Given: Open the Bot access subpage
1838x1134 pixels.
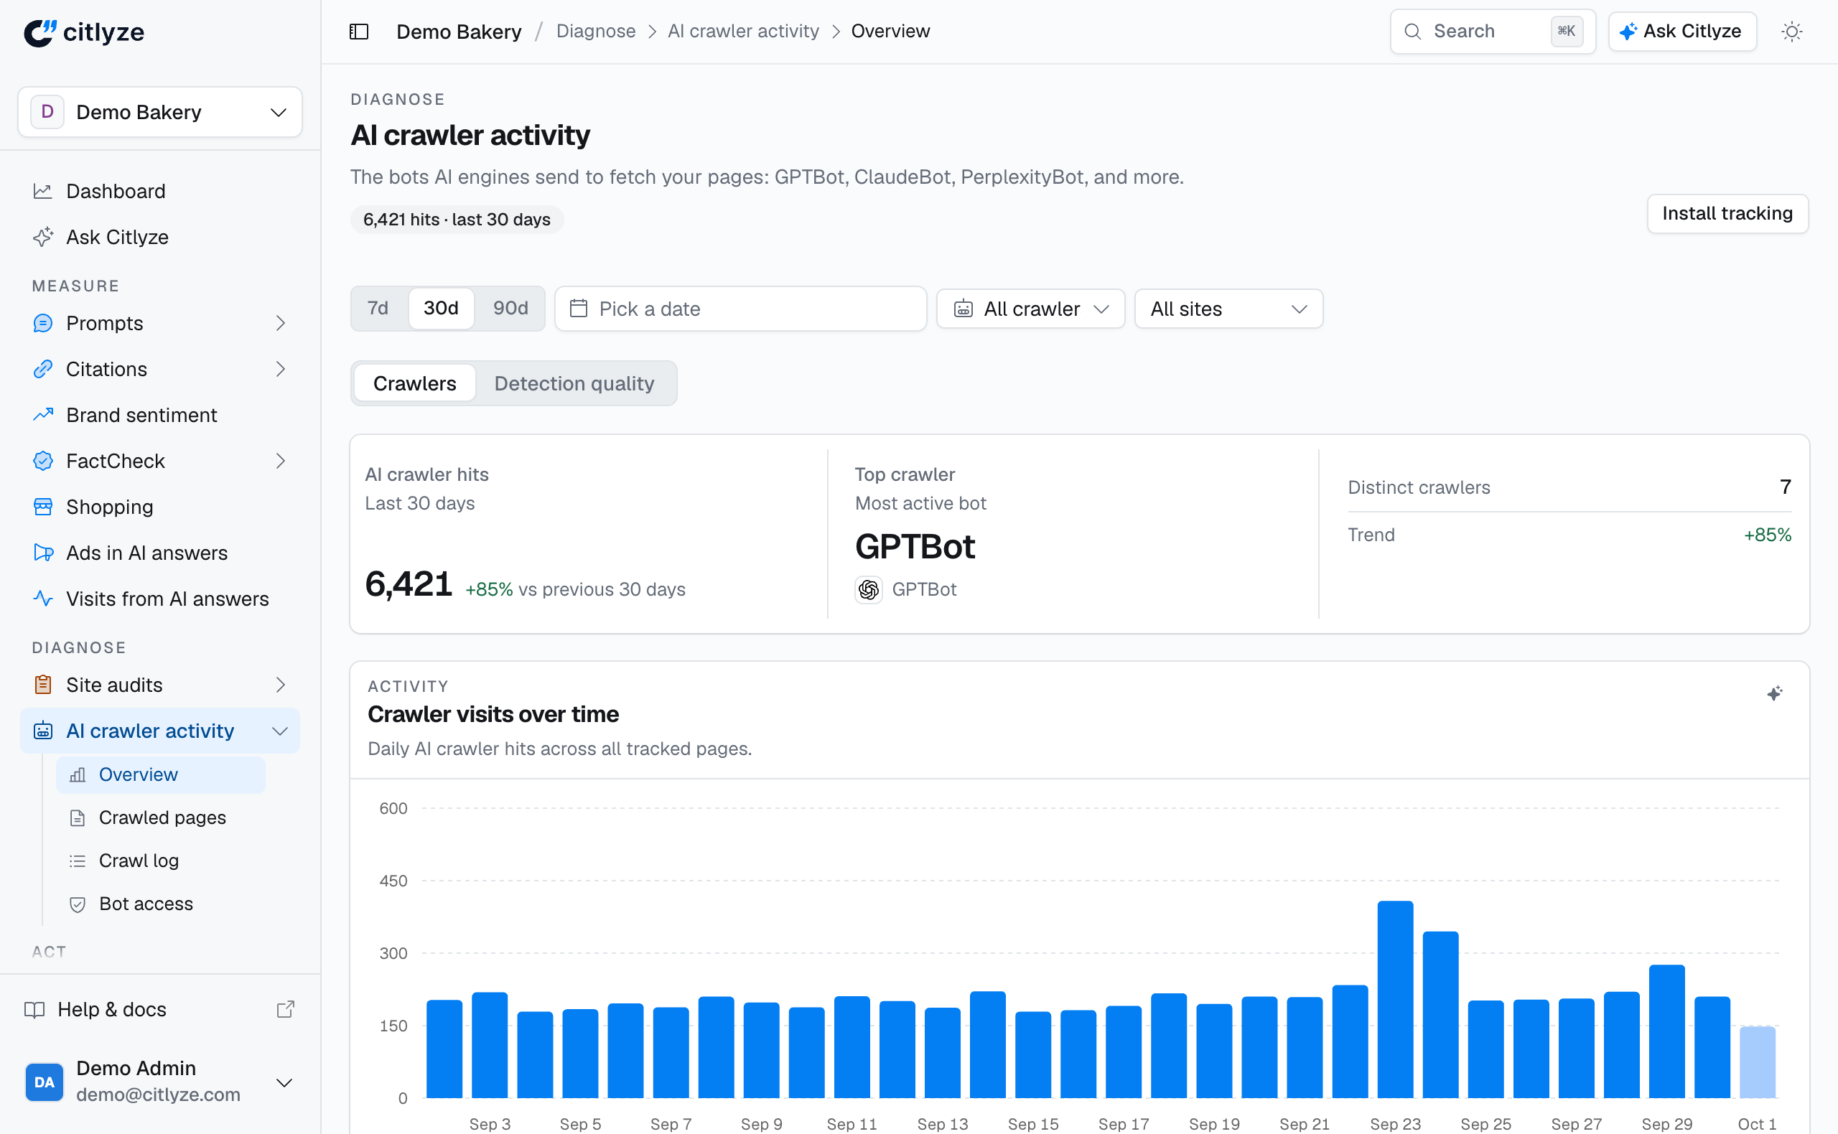Looking at the screenshot, I should [x=161, y=904].
